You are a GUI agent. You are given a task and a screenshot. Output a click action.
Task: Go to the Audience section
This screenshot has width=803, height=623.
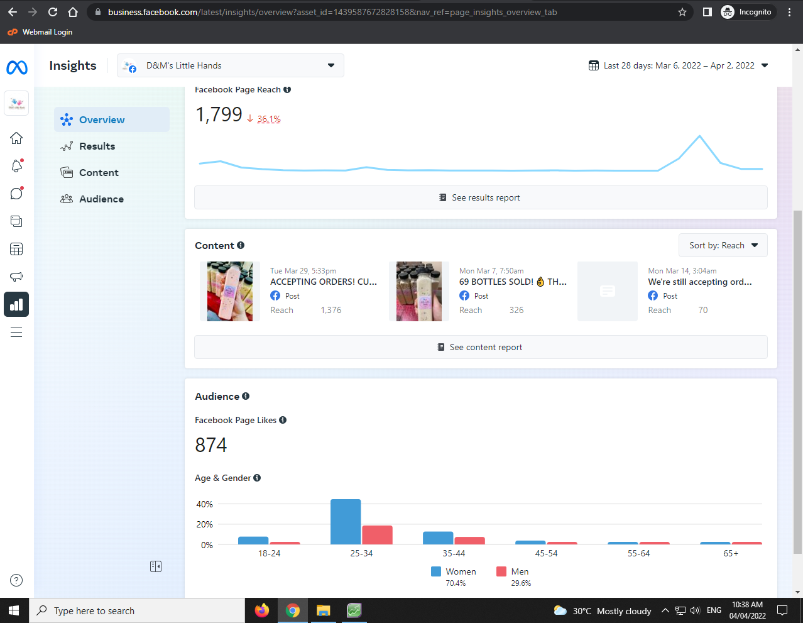pos(101,199)
